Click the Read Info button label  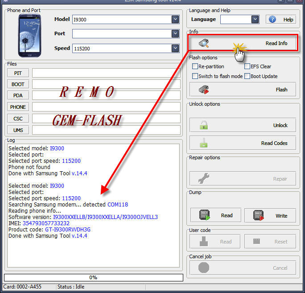[x=276, y=43]
